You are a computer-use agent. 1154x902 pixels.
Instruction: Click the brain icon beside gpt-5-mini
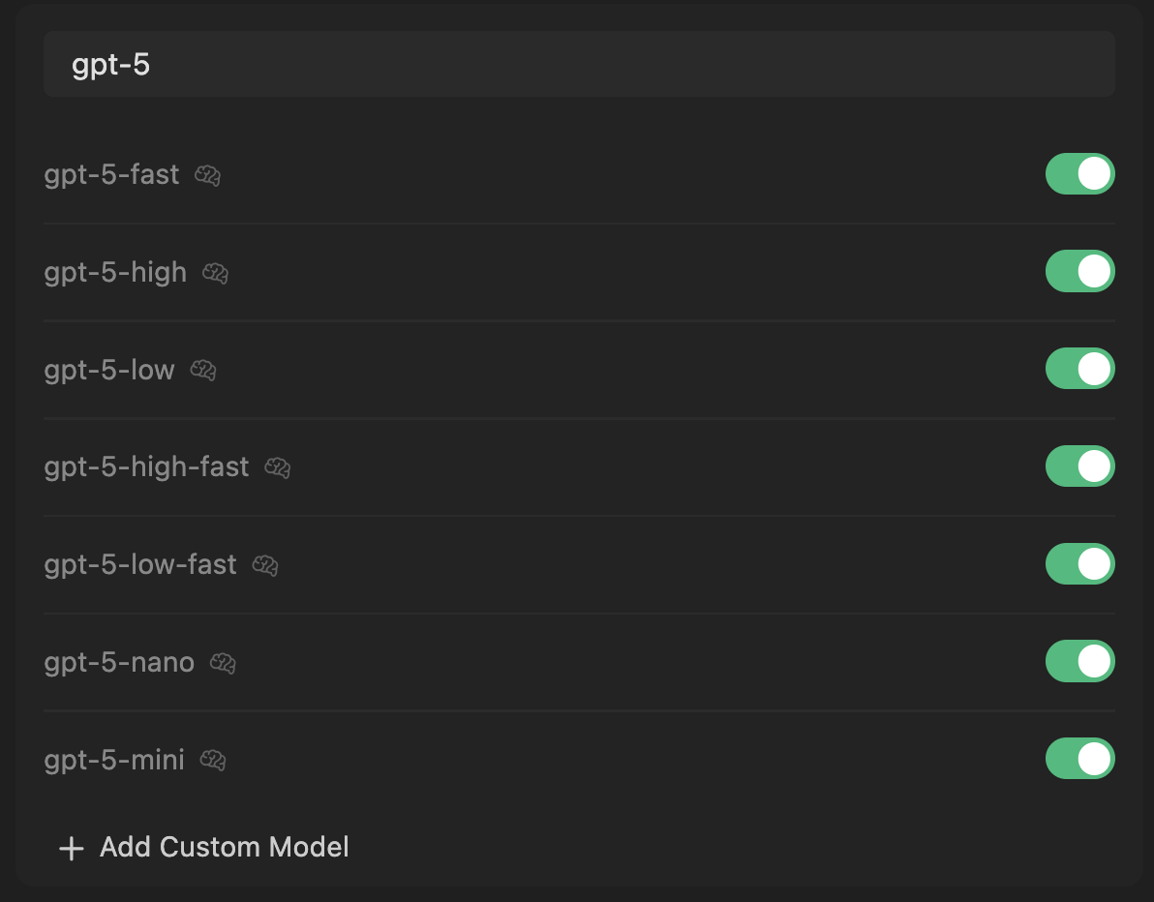point(213,761)
